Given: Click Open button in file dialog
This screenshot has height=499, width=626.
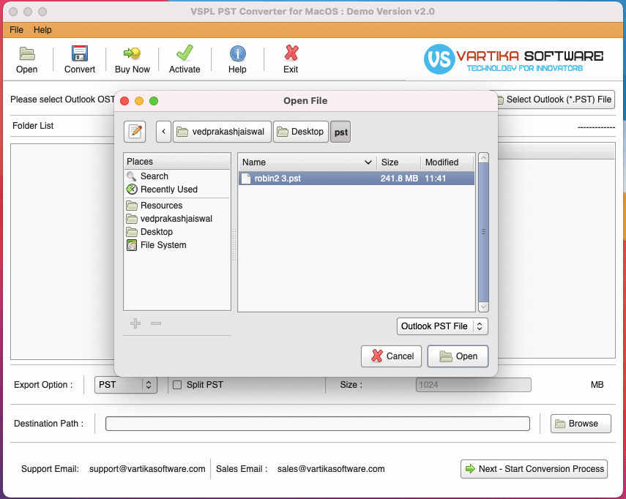Looking at the screenshot, I should pyautogui.click(x=458, y=356).
